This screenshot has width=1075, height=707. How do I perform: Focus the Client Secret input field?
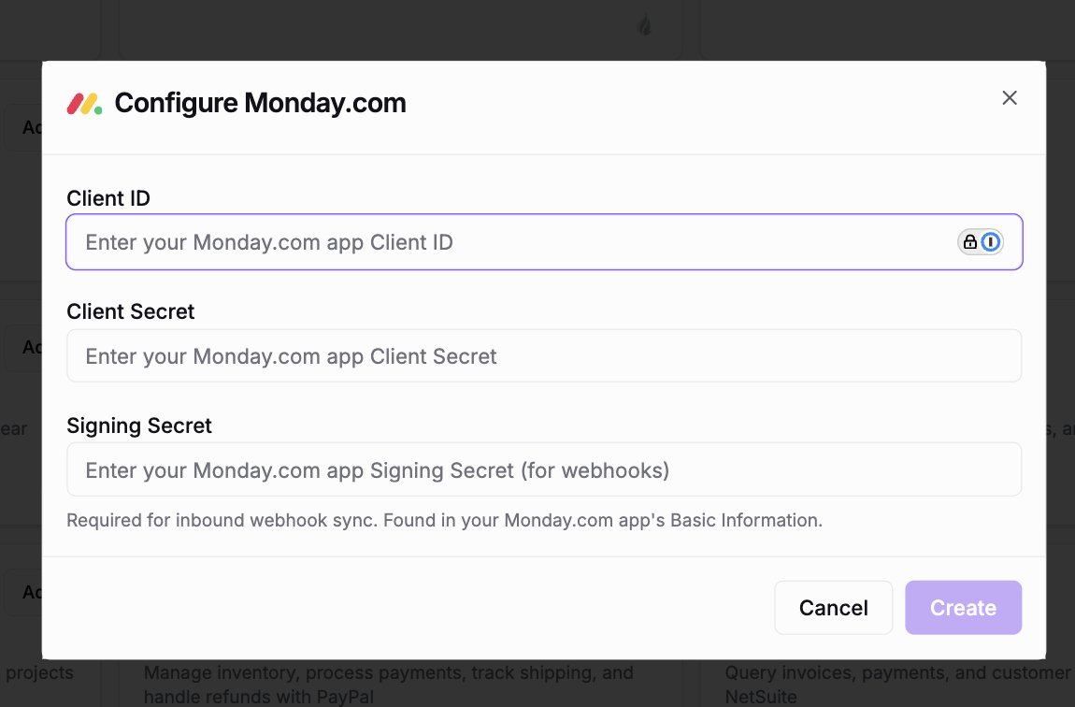pyautogui.click(x=467, y=355)
